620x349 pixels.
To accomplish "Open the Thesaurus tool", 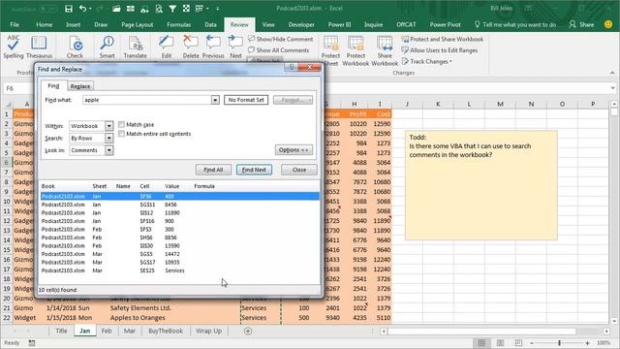I will [x=39, y=47].
